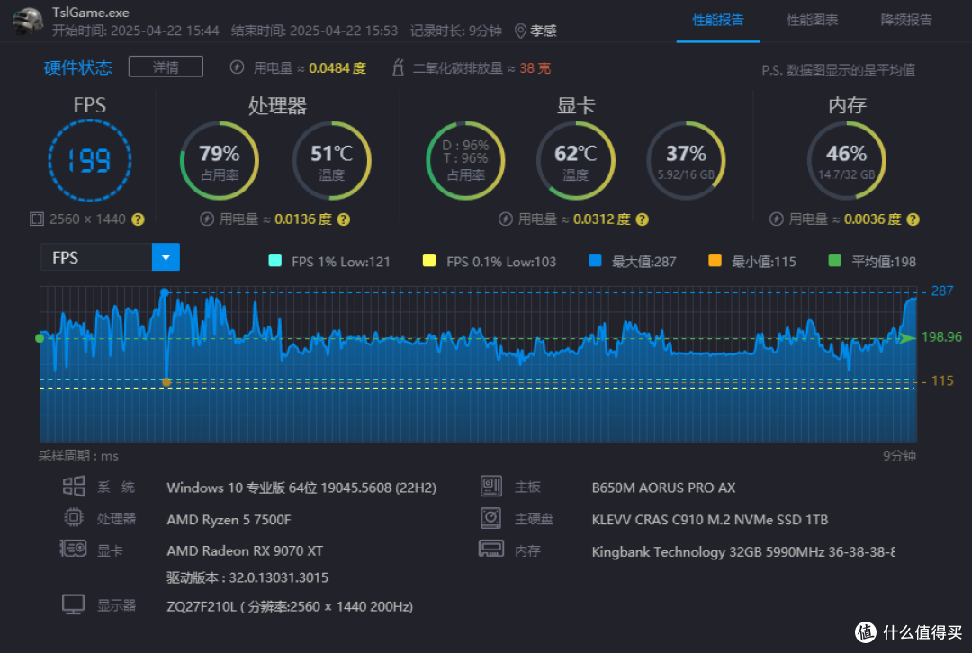Click the B650M AORUS PRO AX text
This screenshot has height=653, width=972.
(663, 488)
